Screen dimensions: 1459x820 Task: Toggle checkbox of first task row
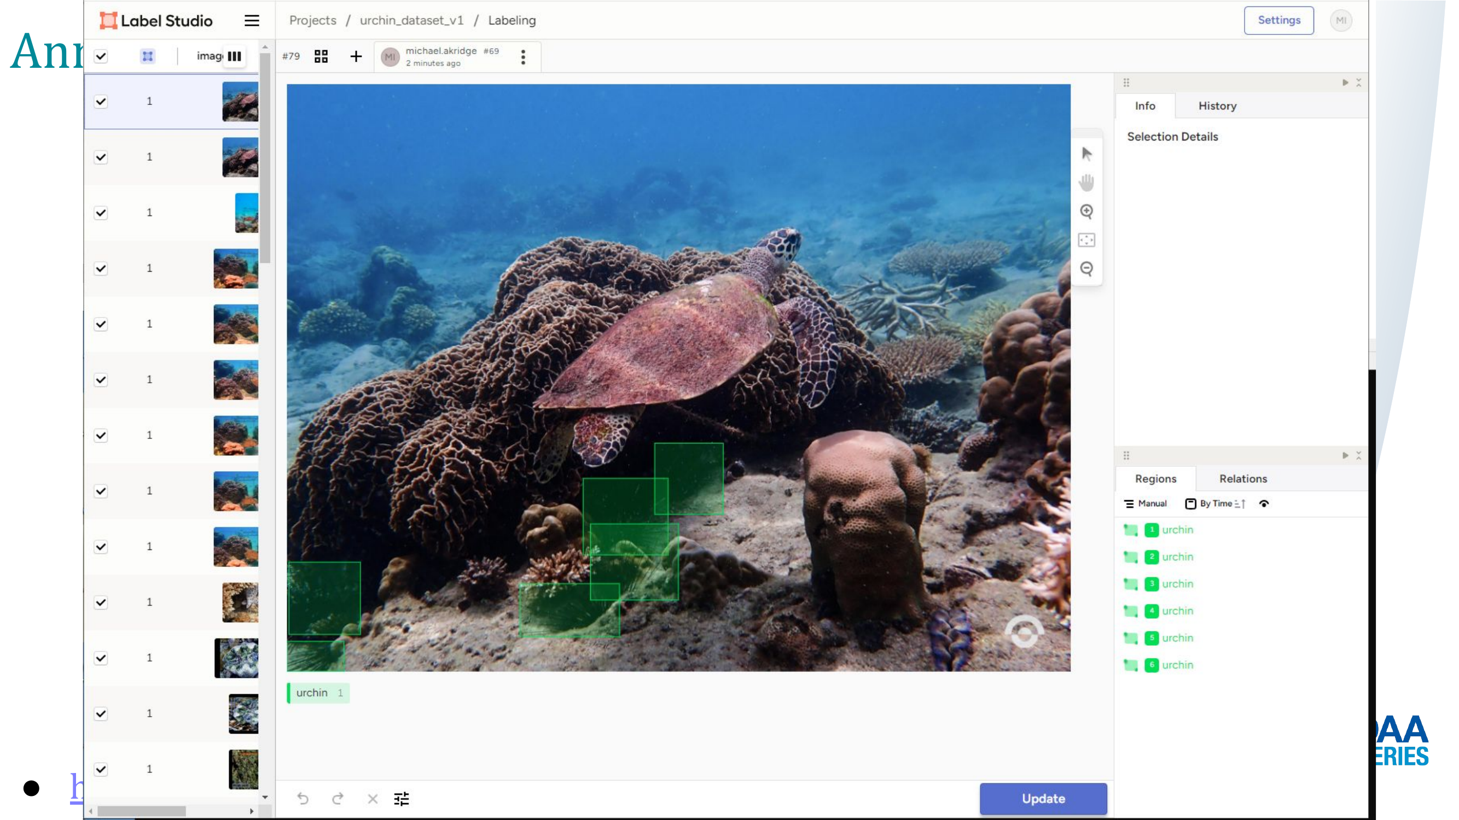pos(101,101)
